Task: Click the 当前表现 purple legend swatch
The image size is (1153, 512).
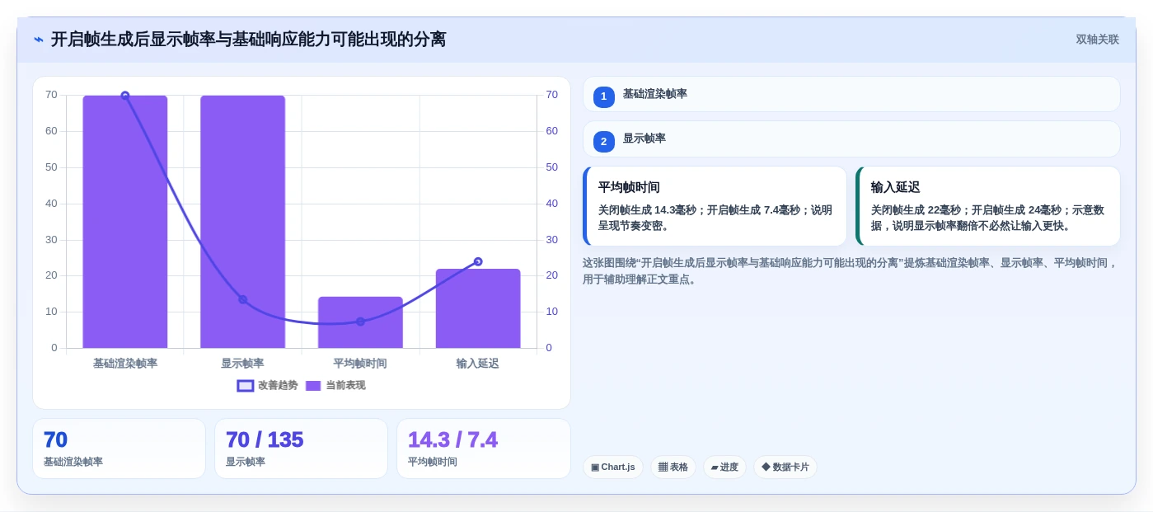Action: (x=313, y=386)
